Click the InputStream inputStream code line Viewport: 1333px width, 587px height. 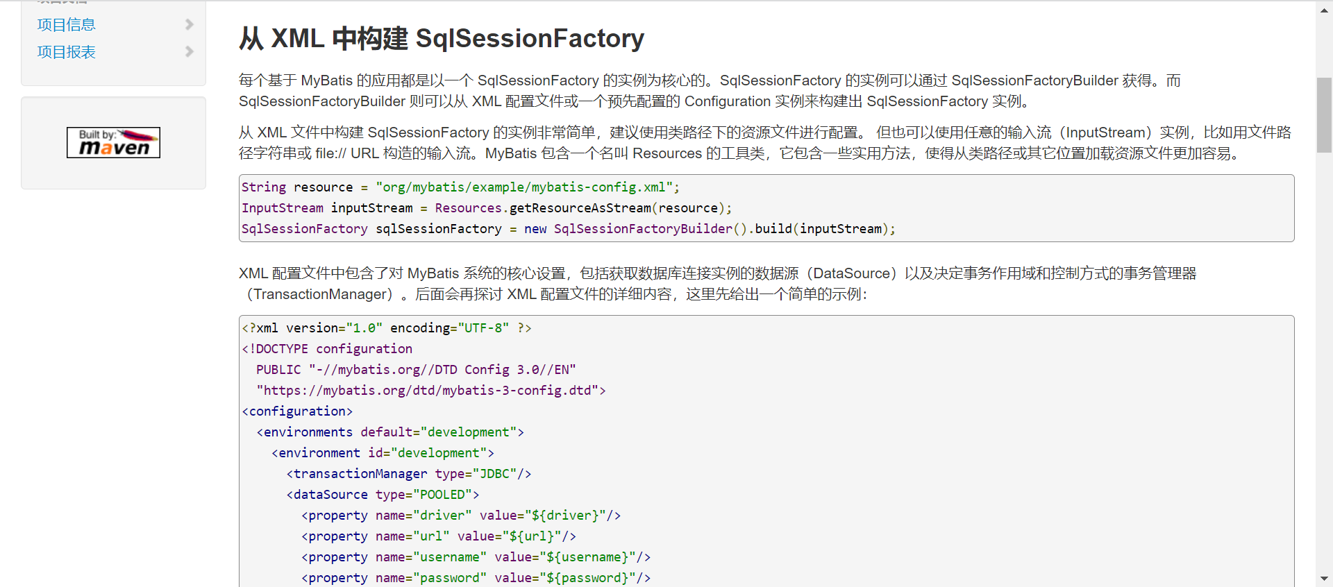[x=486, y=208]
